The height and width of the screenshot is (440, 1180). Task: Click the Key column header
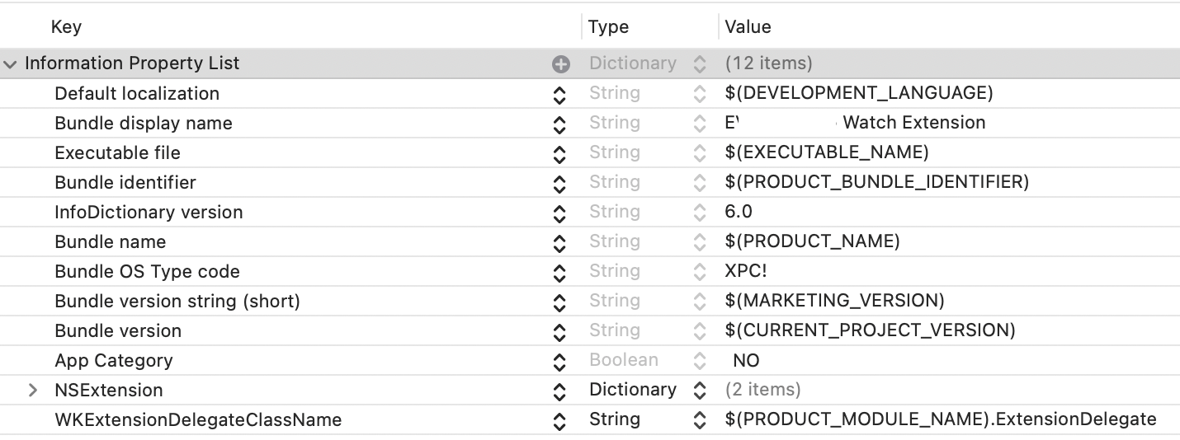tap(66, 27)
